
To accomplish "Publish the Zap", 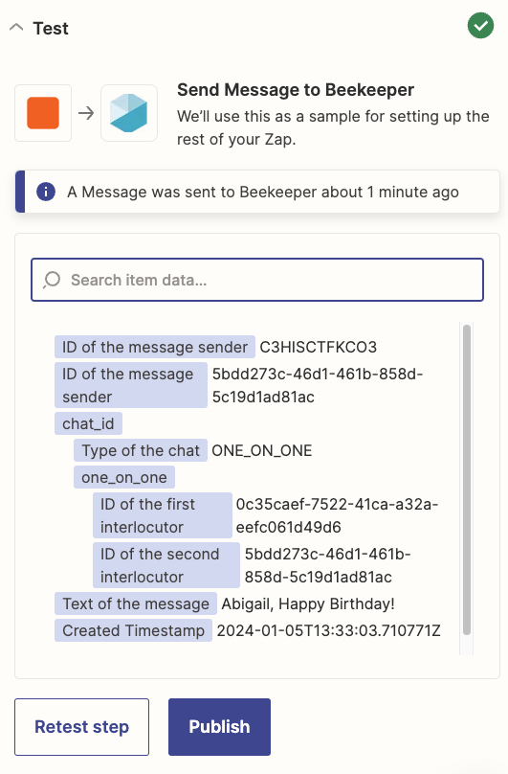I will coord(219,727).
